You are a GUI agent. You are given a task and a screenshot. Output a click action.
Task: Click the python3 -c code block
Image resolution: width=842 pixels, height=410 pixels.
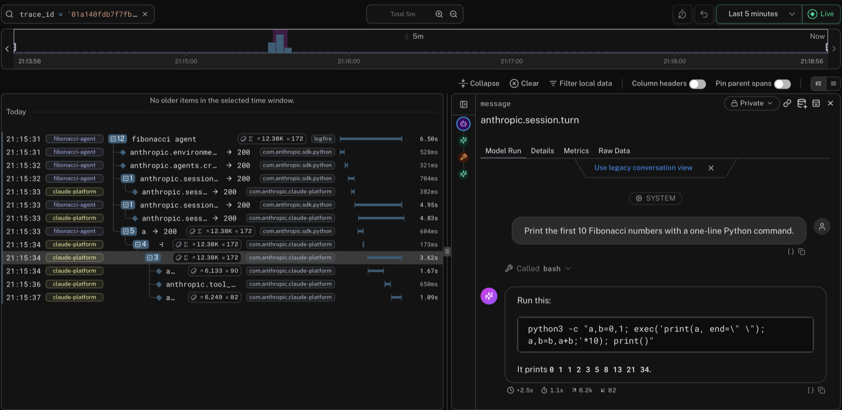(665, 335)
